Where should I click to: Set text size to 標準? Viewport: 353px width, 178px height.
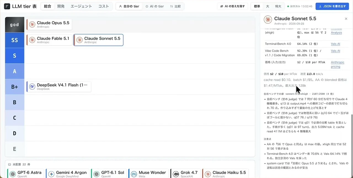(257, 6)
